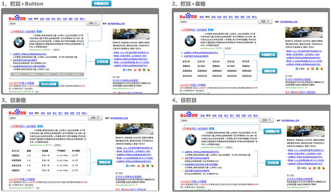
Task: Click the 长链接栏目 callout label
Action: pyautogui.click(x=269, y=54)
